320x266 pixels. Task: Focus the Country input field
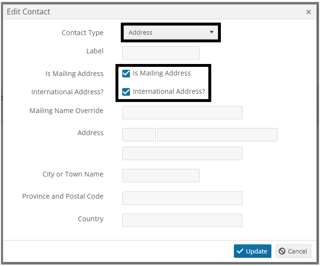[x=182, y=220]
